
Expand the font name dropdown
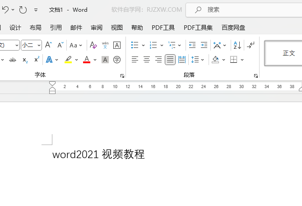(17, 45)
